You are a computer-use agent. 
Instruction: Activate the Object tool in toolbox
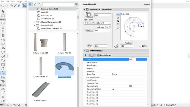[3, 73]
